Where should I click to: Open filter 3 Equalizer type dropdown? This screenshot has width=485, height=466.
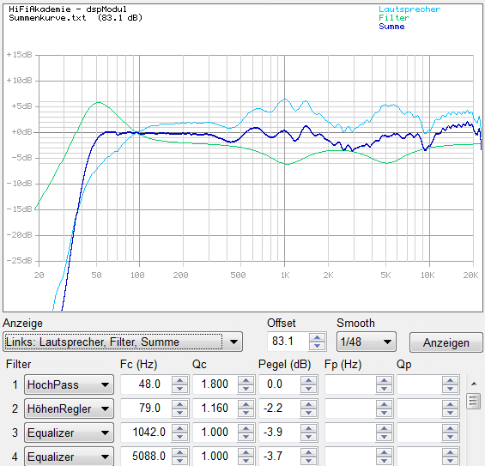coord(69,433)
